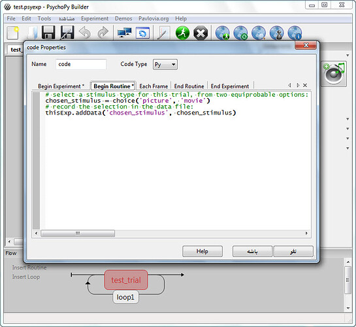This screenshot has width=356, height=327.
Task: Save the experiment with the floppy icon
Action: 48,33
